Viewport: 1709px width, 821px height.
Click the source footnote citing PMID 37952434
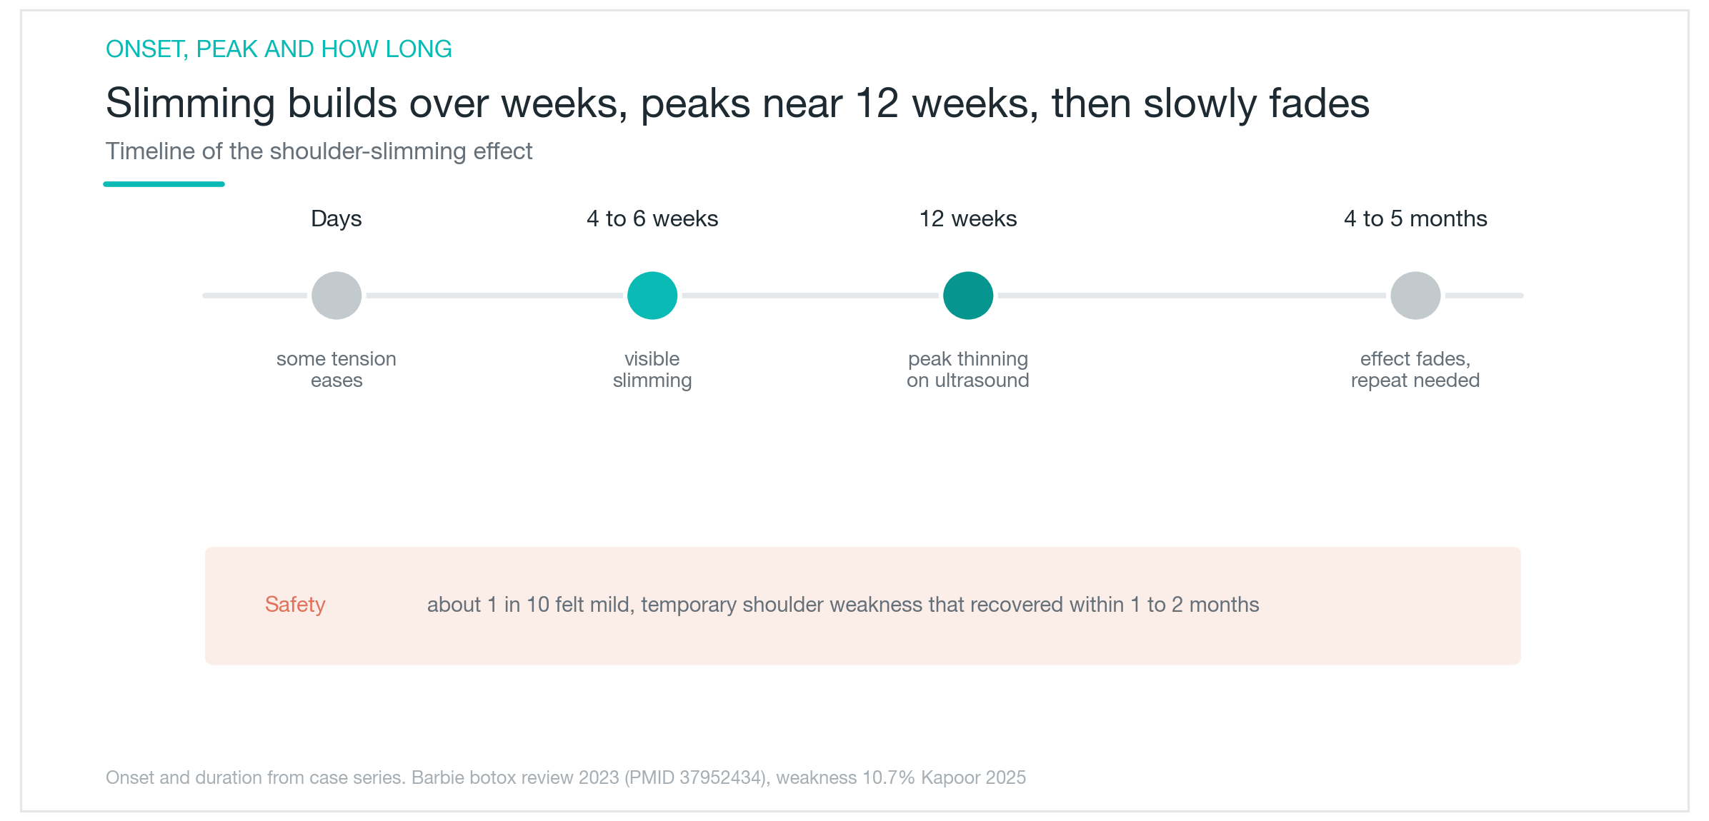[x=566, y=777]
